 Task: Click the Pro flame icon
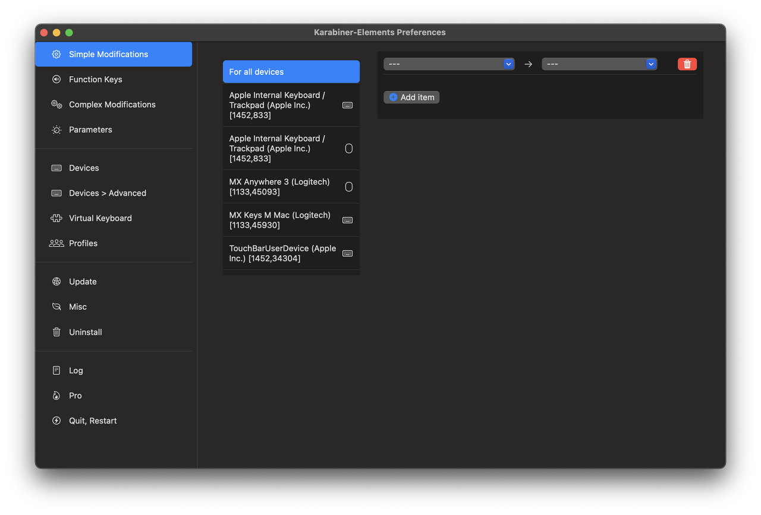[x=56, y=395]
